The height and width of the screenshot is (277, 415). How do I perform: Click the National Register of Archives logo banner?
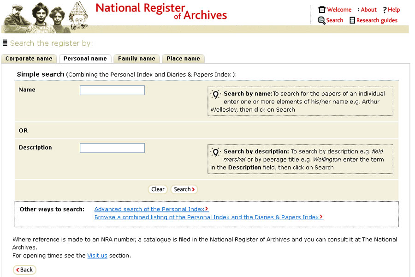(160, 13)
